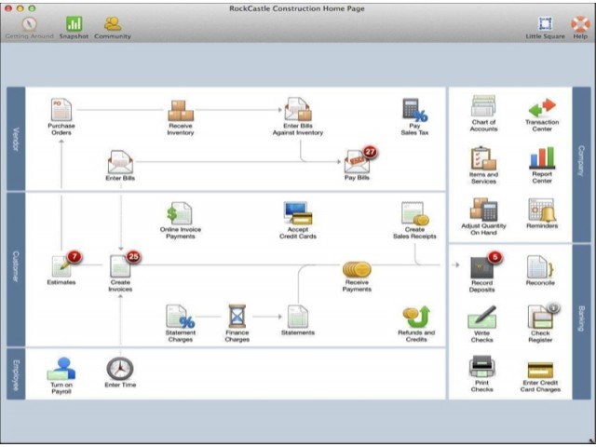Select the Company section tab
The height and width of the screenshot is (447, 596).
tap(581, 165)
